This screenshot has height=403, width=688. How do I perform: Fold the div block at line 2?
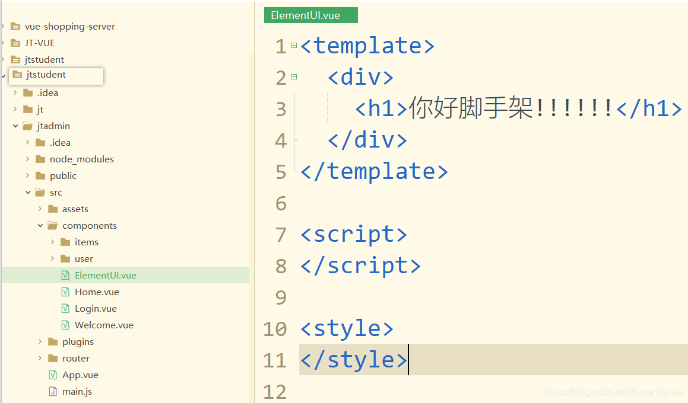pyautogui.click(x=294, y=77)
